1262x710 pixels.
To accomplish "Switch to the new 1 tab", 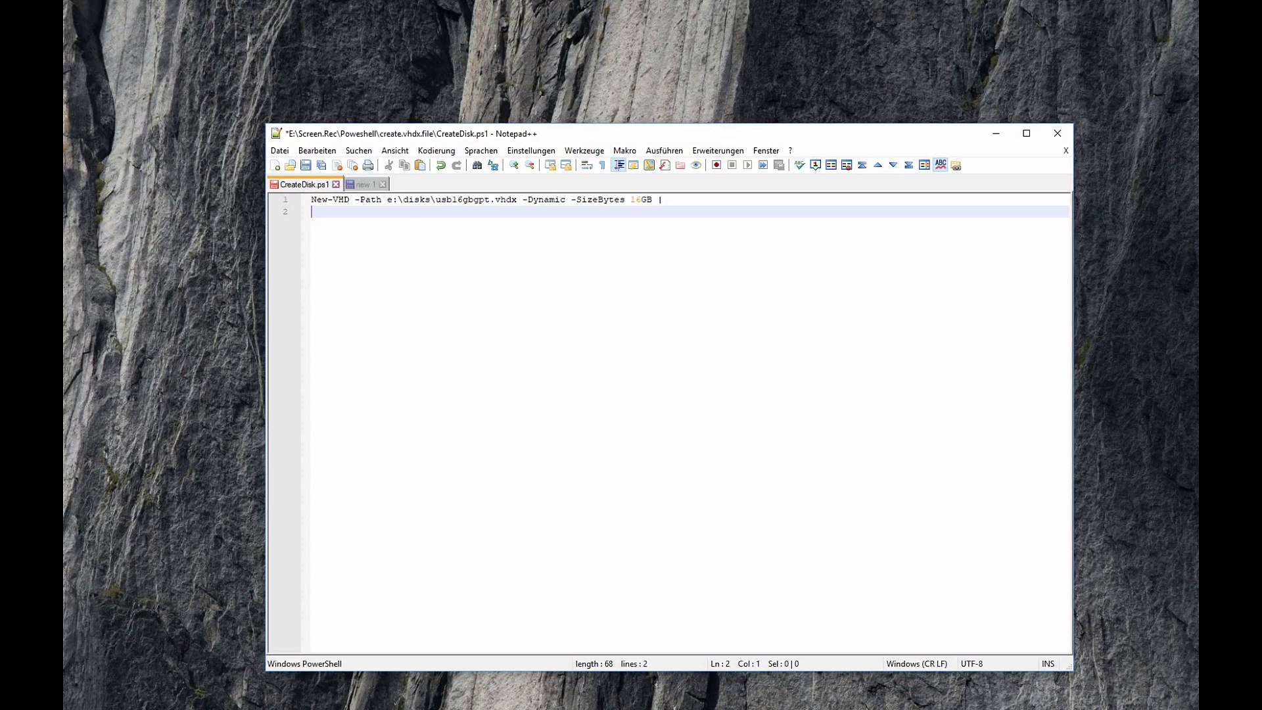I will click(365, 185).
